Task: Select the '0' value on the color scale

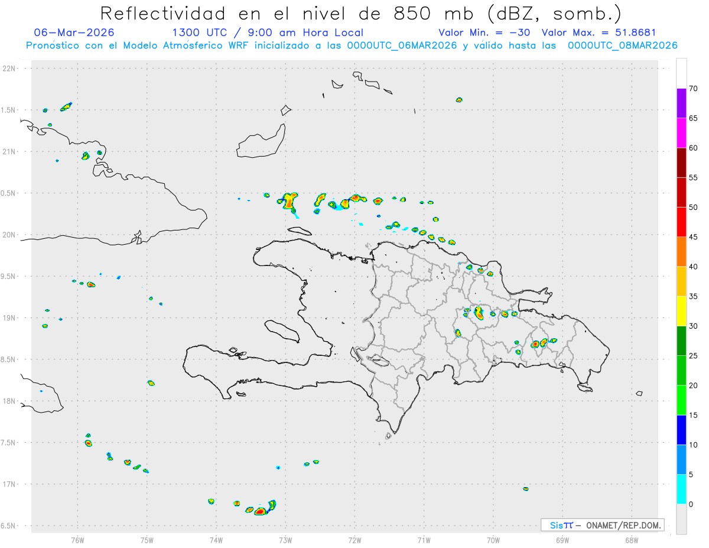Action: click(691, 504)
